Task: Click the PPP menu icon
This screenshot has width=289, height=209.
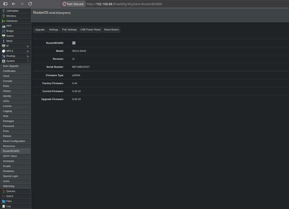Action: 4,26
